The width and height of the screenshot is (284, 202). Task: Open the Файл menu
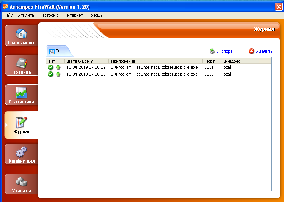click(8, 15)
